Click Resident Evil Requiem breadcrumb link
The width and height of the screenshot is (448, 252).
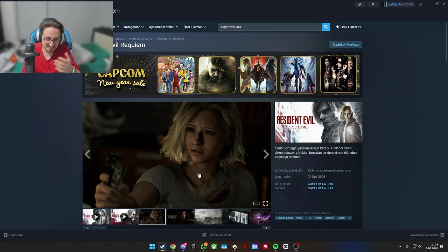[170, 39]
